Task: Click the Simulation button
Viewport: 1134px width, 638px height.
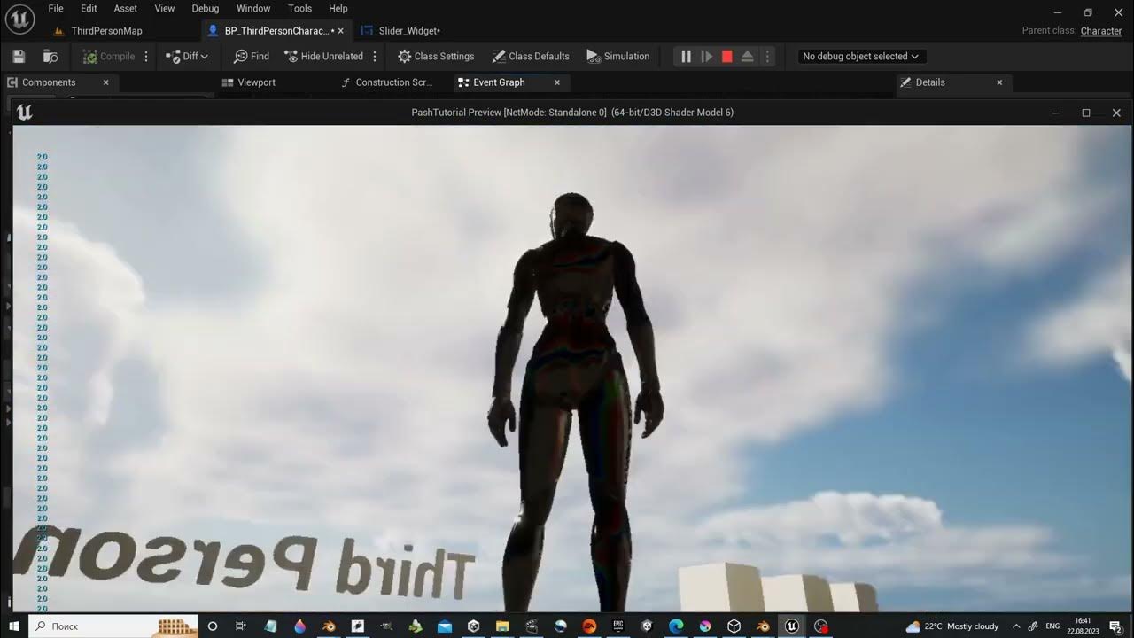Action: point(618,56)
